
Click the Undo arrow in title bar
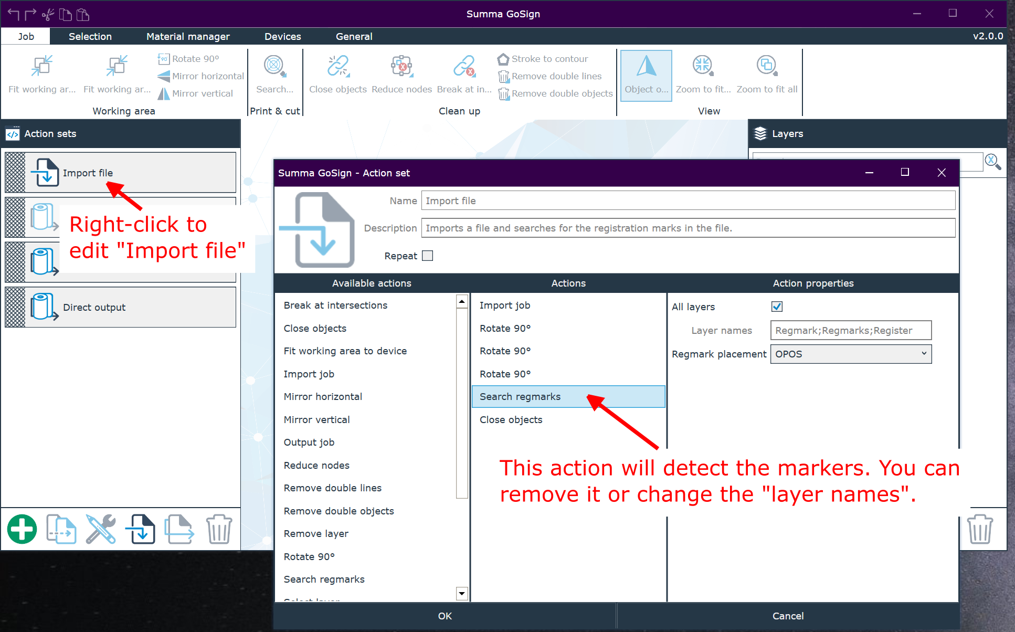pyautogui.click(x=14, y=14)
